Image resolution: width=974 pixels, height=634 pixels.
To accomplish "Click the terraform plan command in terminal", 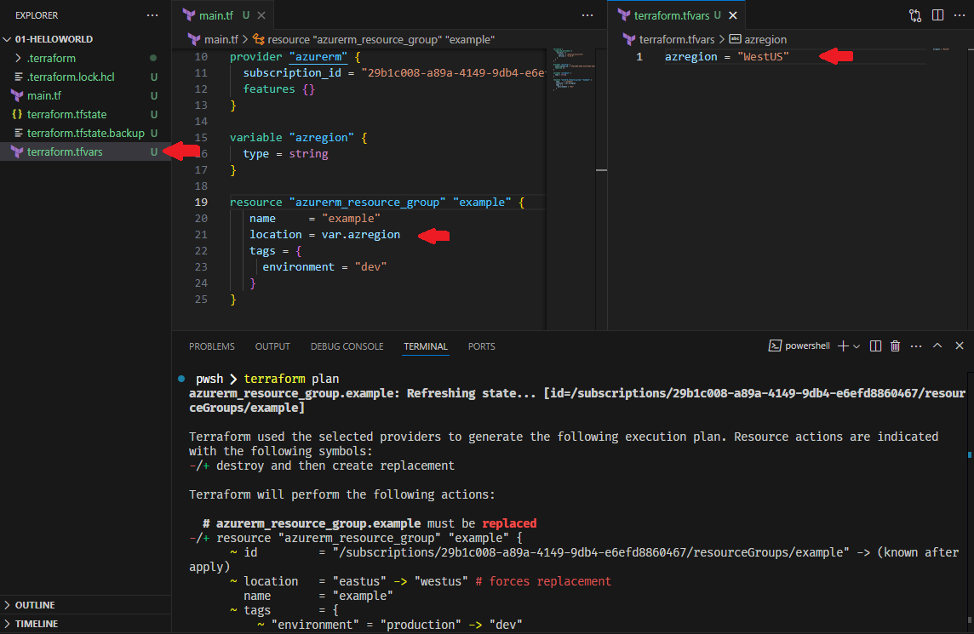I will [x=291, y=379].
